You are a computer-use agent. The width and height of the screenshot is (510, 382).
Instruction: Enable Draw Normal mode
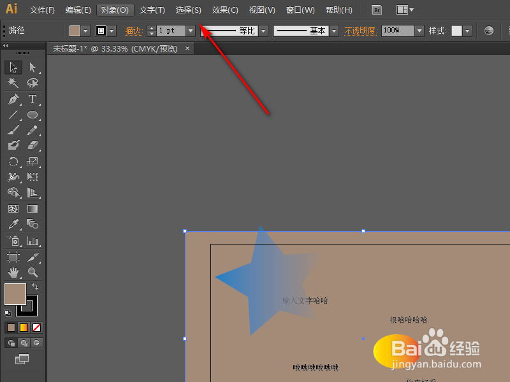[x=11, y=343]
